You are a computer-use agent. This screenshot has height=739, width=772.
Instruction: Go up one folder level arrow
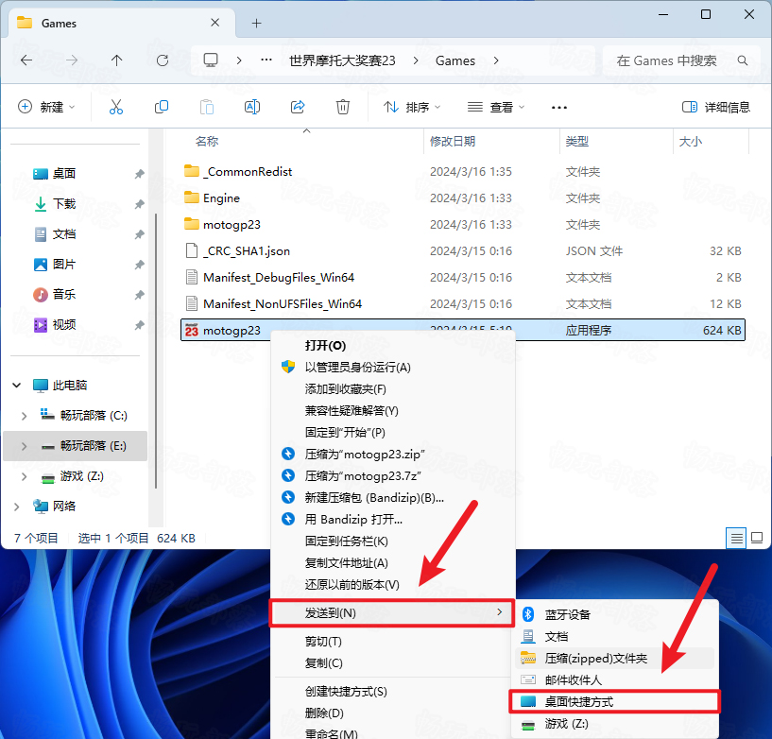pos(116,60)
